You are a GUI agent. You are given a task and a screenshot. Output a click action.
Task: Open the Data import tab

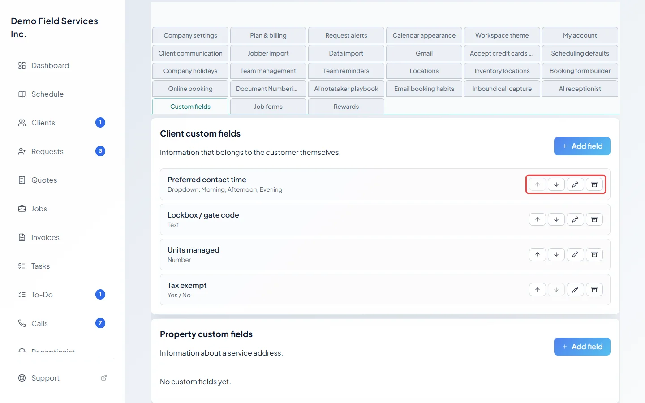tap(346, 53)
